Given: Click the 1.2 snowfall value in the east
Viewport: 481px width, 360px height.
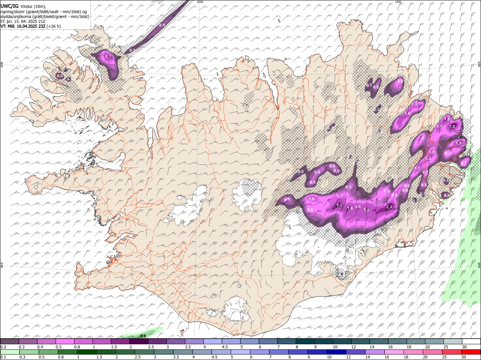Looking at the screenshot, I should (428, 159).
